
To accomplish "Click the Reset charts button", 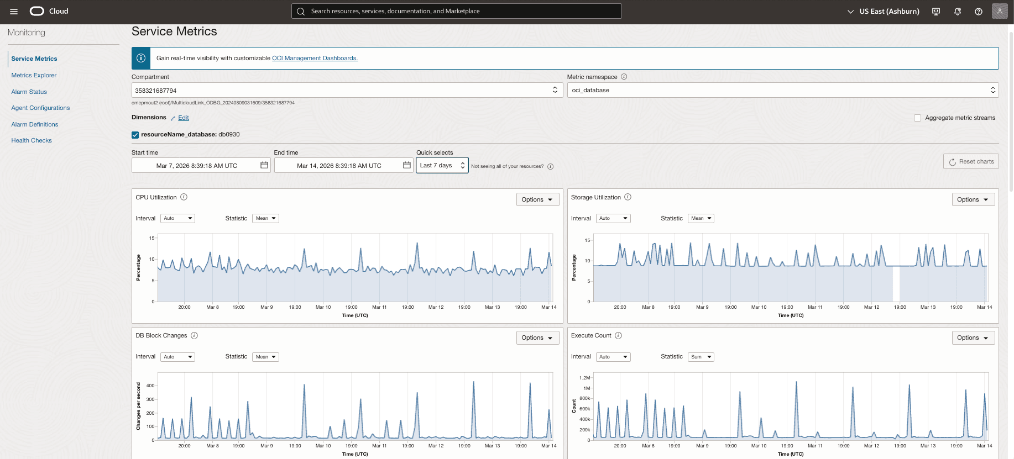I will [x=971, y=161].
